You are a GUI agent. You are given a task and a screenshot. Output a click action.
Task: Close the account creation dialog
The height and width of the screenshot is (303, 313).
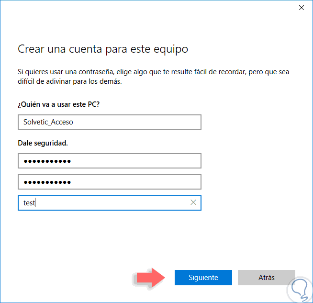[302, 8]
